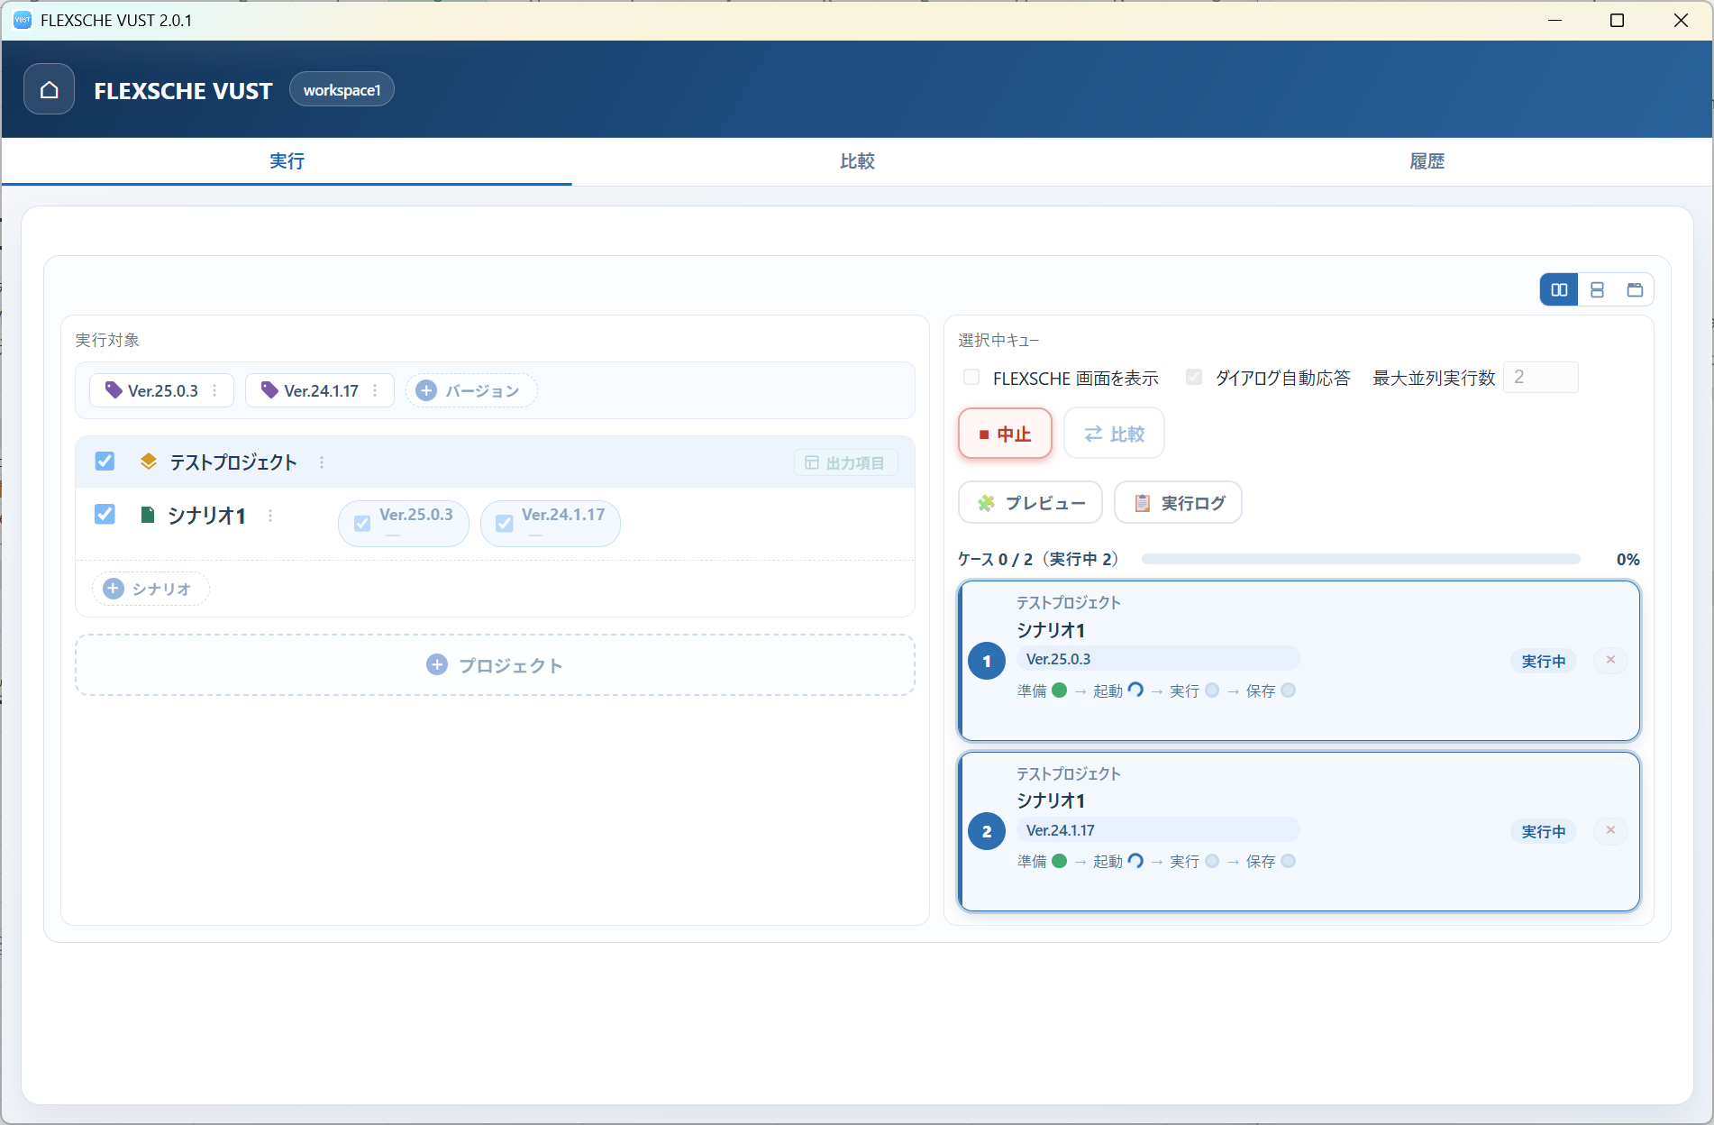Open the プレビュー panel

coord(1030,503)
